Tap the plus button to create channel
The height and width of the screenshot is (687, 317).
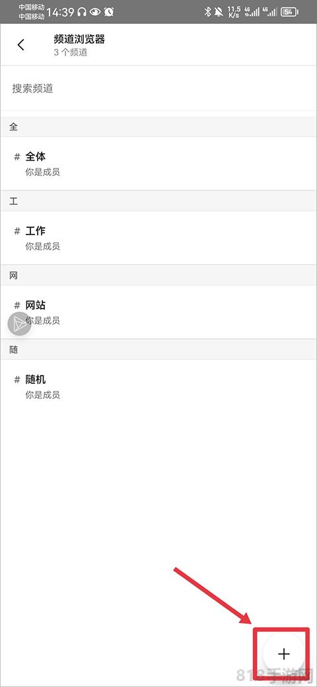(284, 654)
